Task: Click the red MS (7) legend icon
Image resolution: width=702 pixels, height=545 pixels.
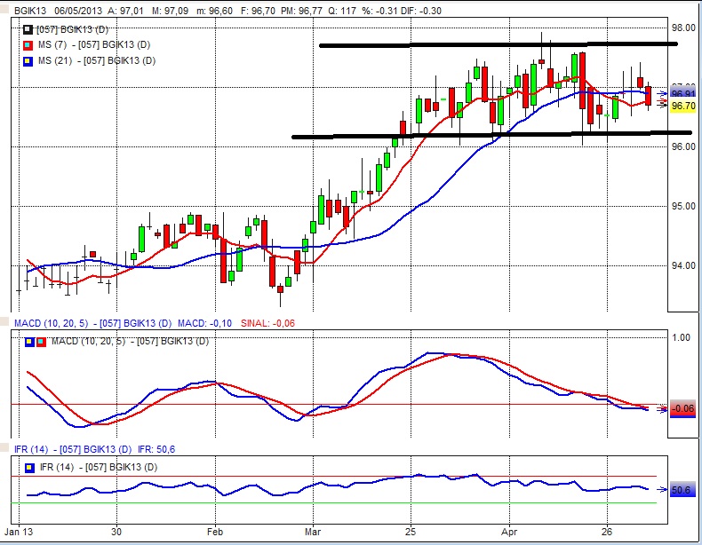Action: tap(28, 44)
